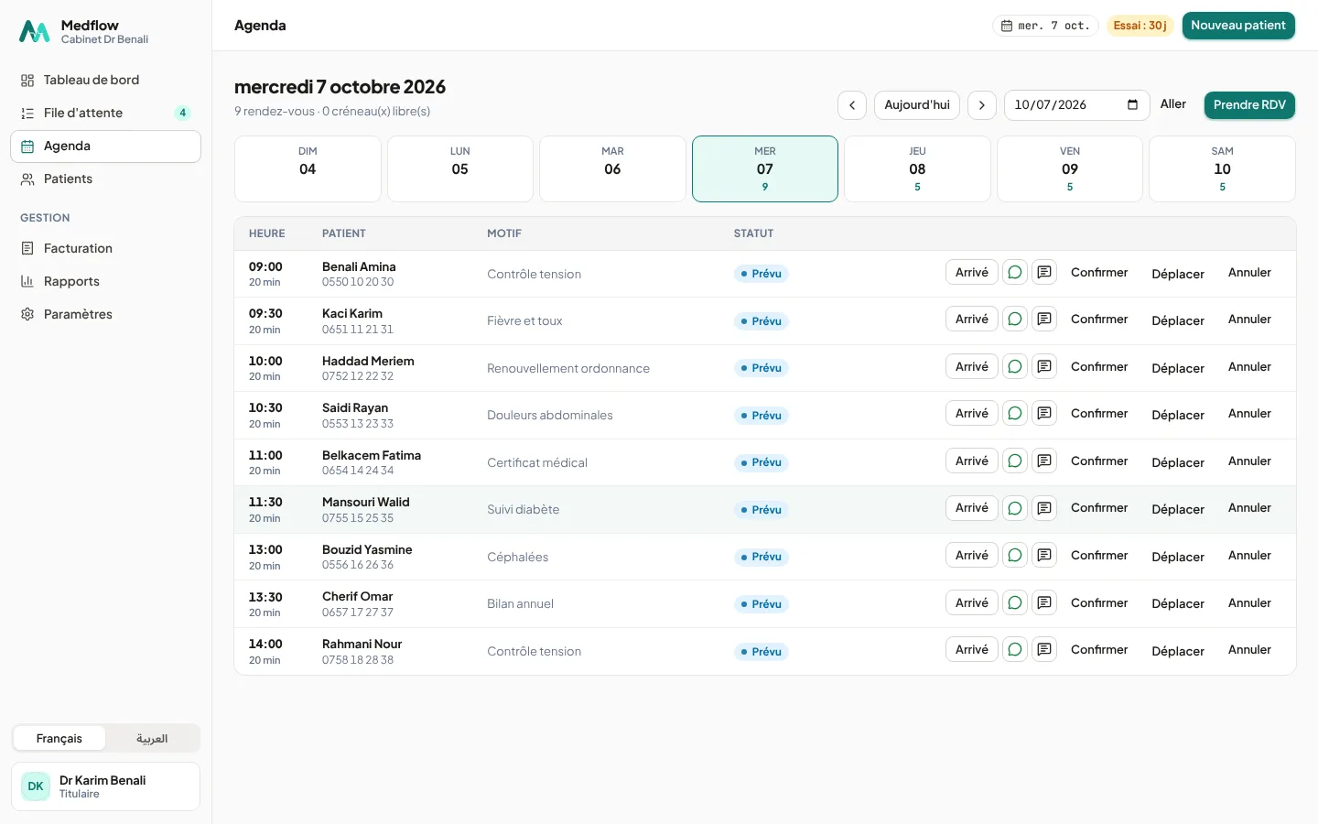
Task: Open Tableau de bord in sidebar
Action: tap(105, 81)
